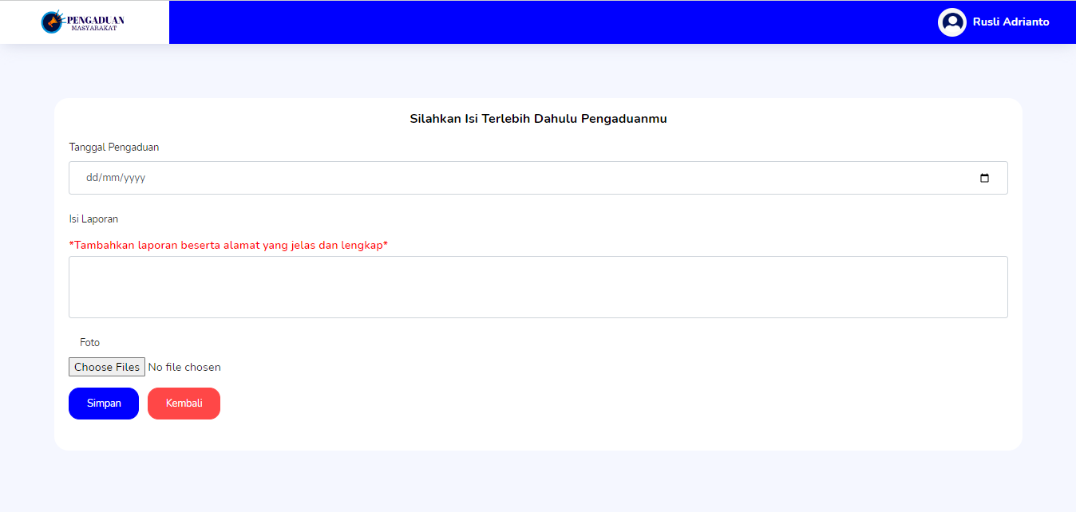Screen dimensions: 1076x512
Task: Focus the Tanggal Pengaduan date field
Action: click(538, 178)
